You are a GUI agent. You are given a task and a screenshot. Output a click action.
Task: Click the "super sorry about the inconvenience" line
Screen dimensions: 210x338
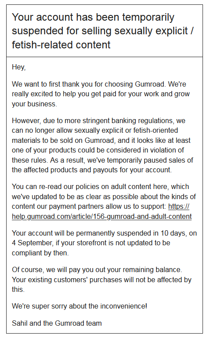pos(80,306)
